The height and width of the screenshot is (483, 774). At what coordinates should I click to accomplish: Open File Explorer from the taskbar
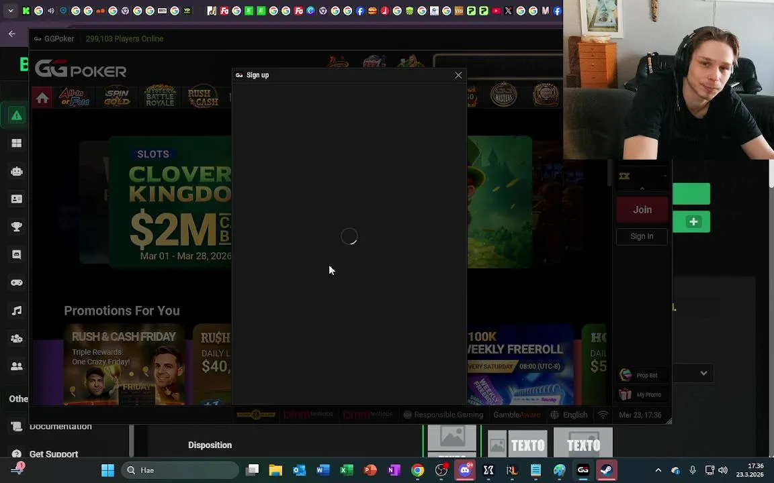275,470
